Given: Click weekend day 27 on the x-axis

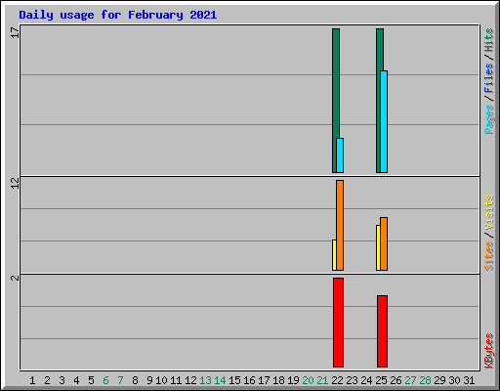Looking at the screenshot, I should 410,380.
